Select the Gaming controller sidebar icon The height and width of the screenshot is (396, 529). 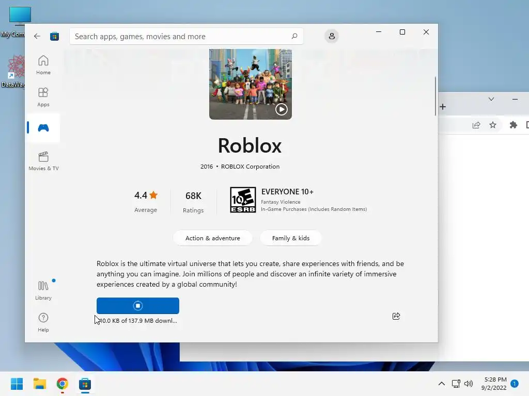tap(43, 128)
